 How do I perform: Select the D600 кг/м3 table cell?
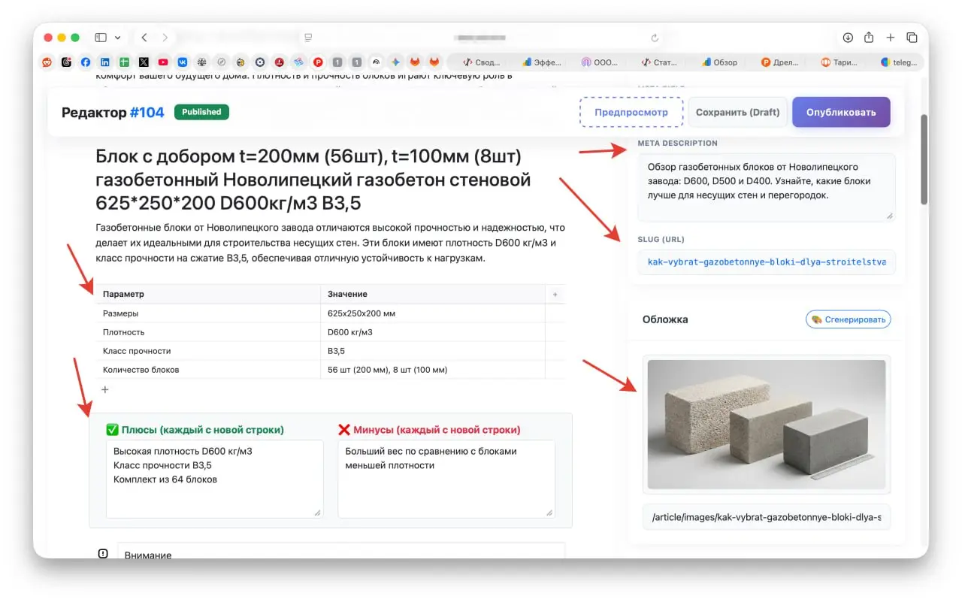433,332
